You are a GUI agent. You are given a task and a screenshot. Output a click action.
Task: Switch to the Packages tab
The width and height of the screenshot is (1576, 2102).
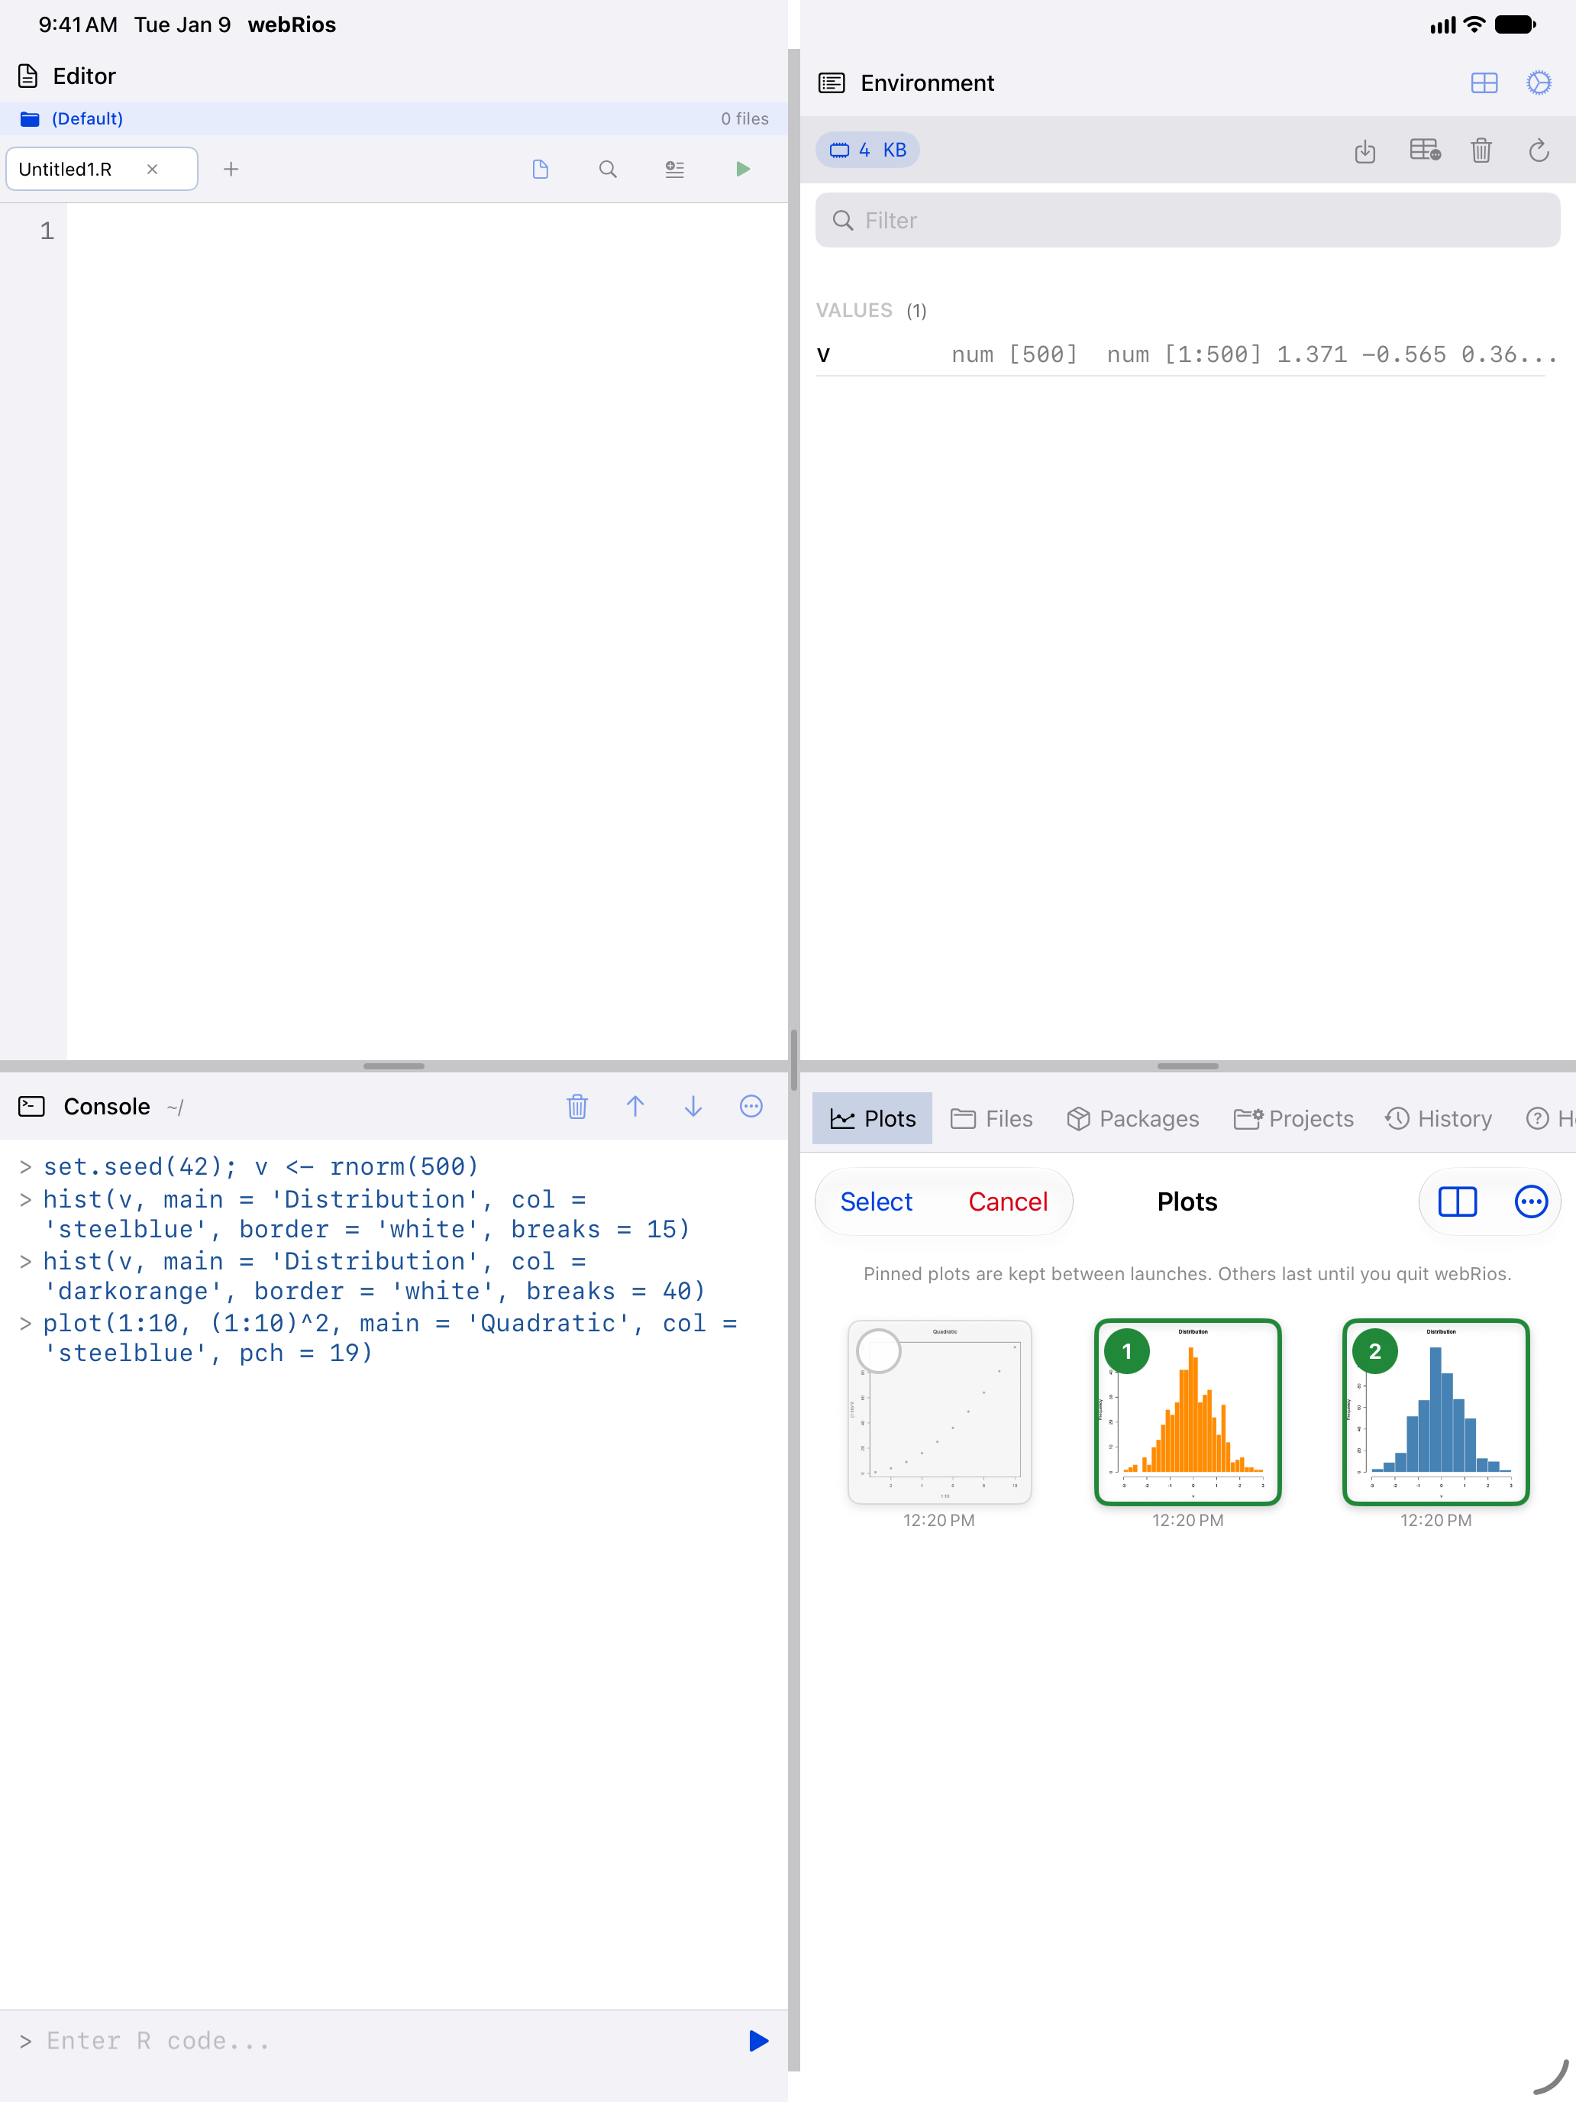pyautogui.click(x=1132, y=1118)
